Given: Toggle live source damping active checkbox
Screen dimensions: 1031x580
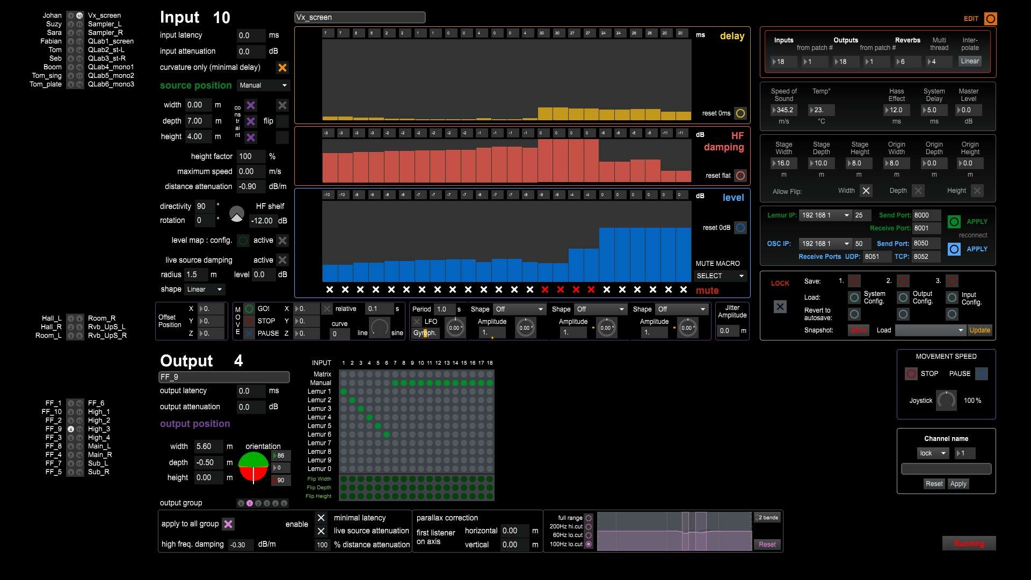Looking at the screenshot, I should [282, 260].
